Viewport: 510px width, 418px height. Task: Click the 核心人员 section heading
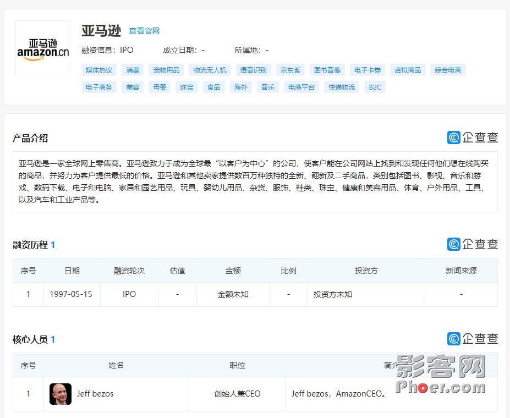30,339
